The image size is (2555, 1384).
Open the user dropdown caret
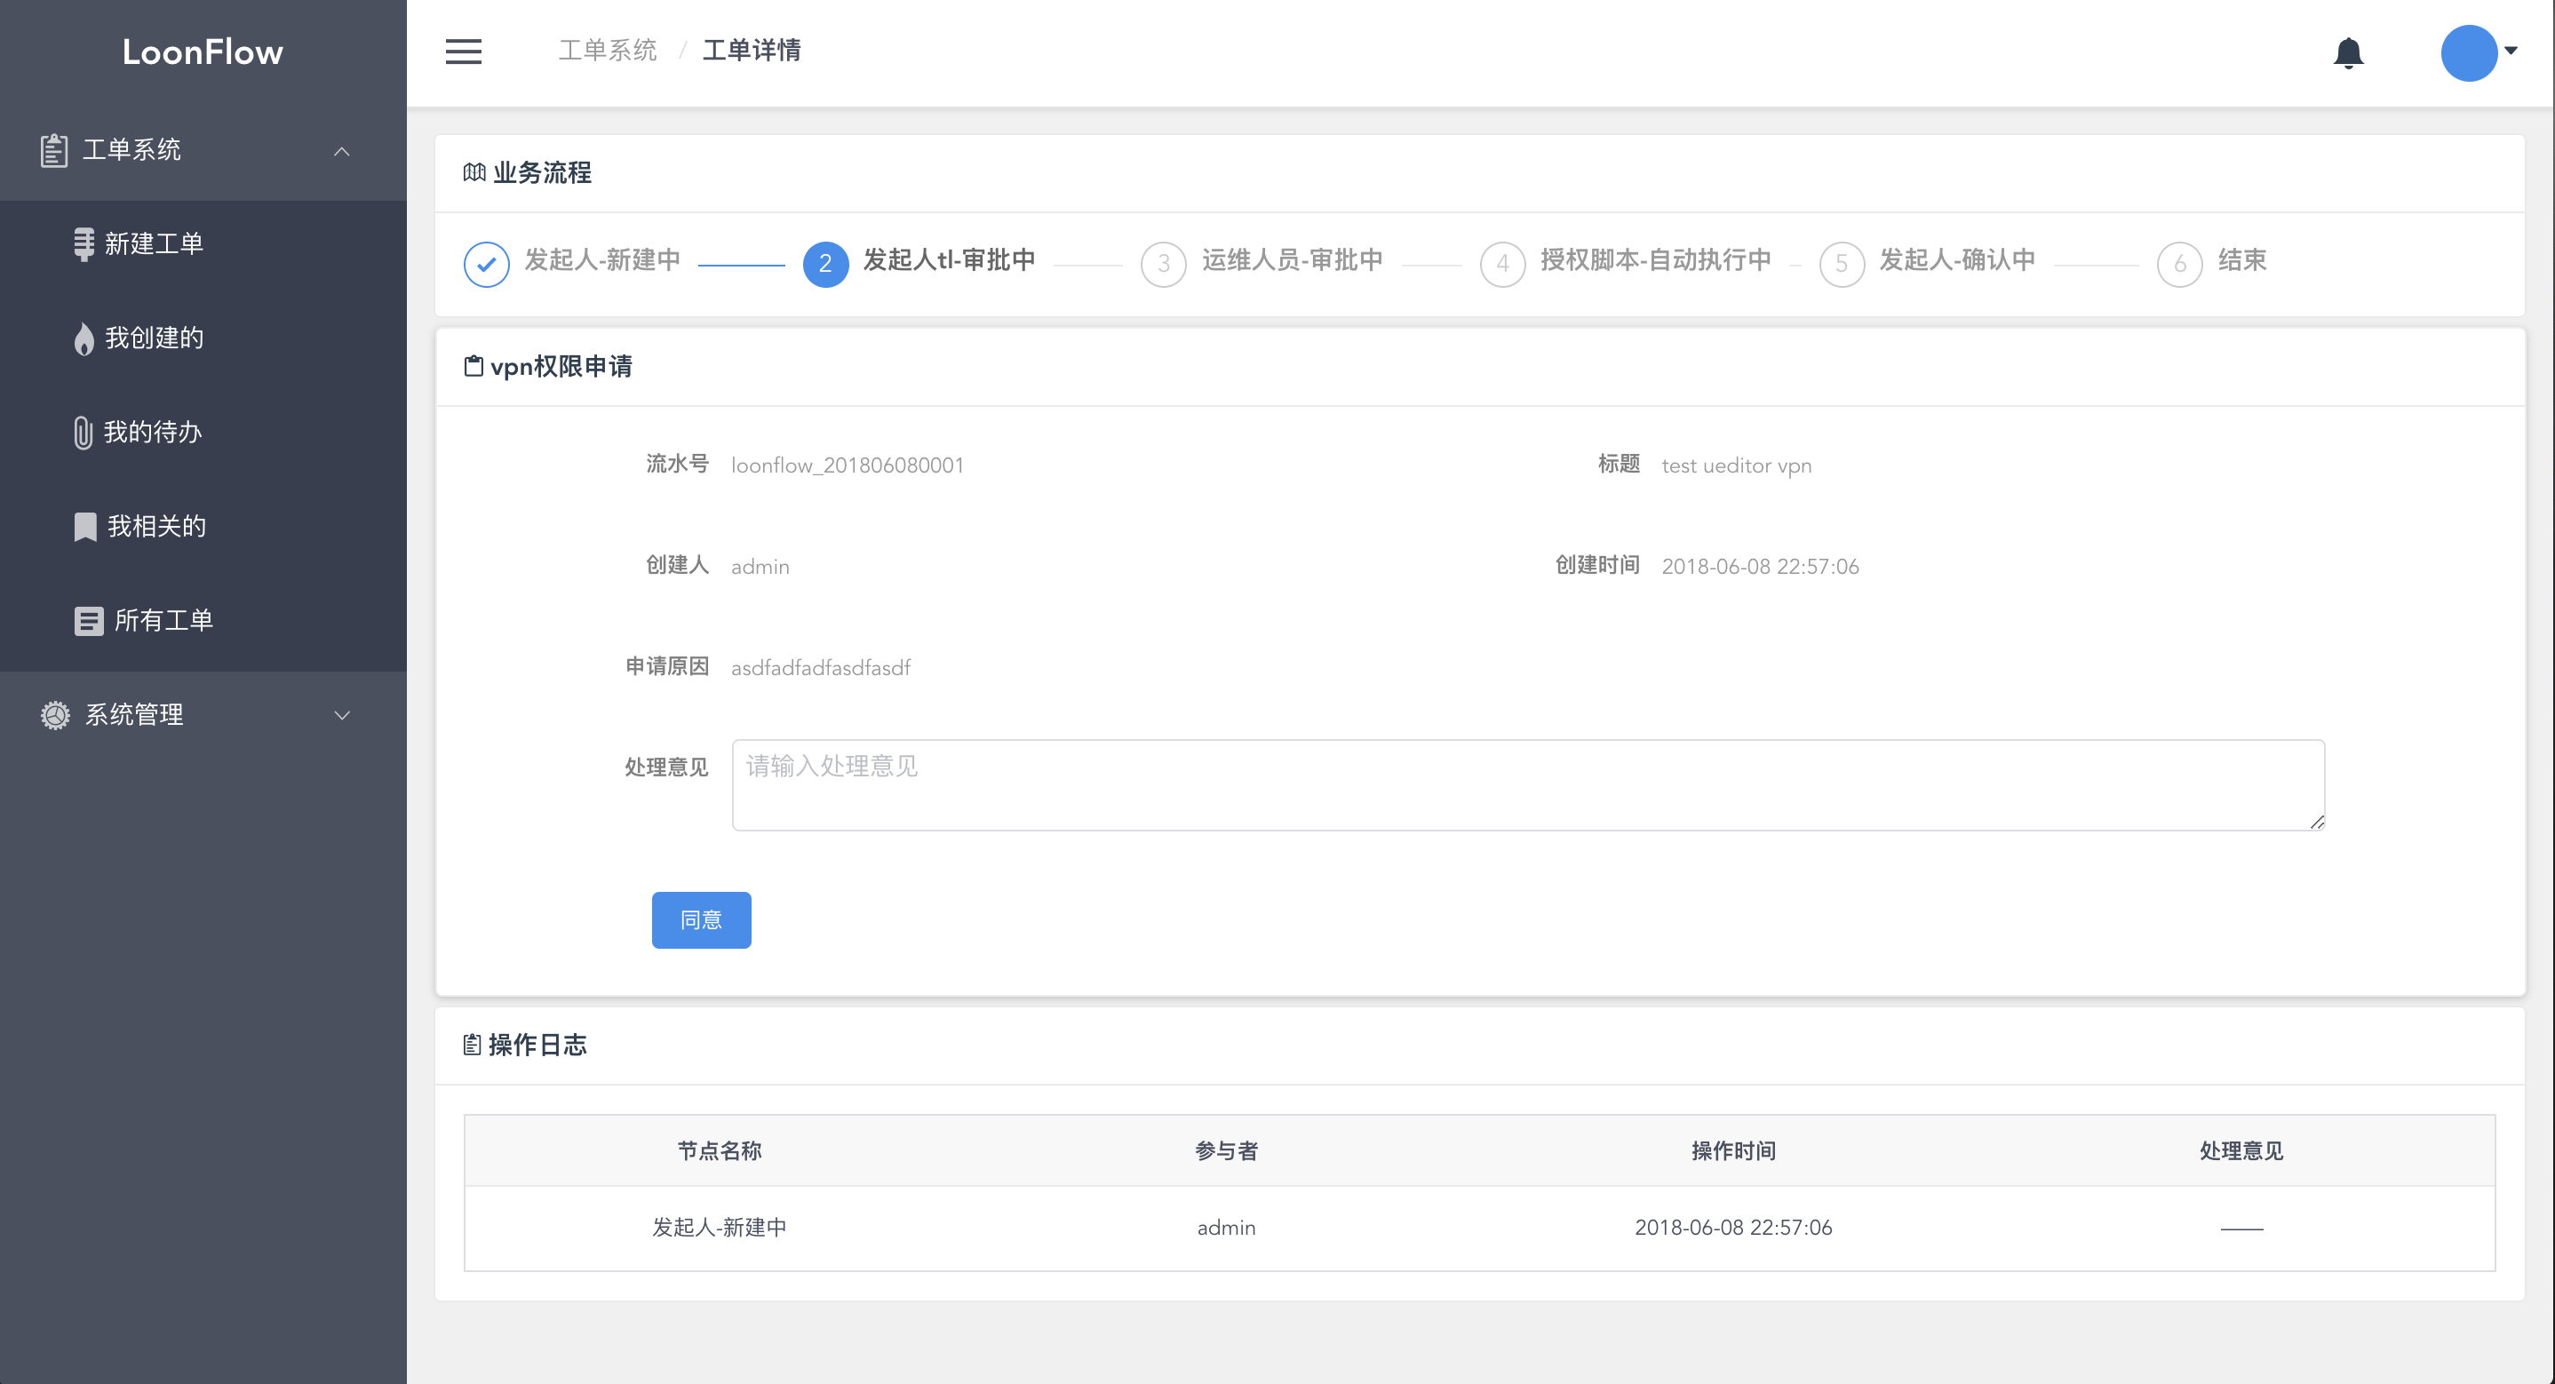[2511, 51]
